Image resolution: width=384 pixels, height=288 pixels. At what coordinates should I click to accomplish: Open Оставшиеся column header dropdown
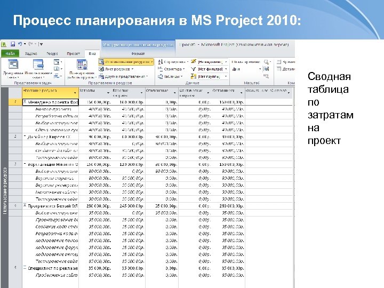tap(241, 93)
